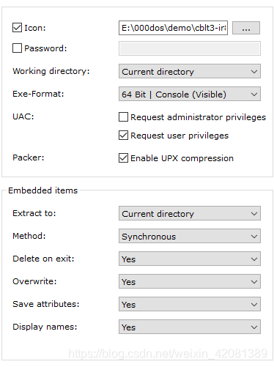Open the Display names dropdown
Image resolution: width=274 pixels, height=367 pixels.
(190, 327)
